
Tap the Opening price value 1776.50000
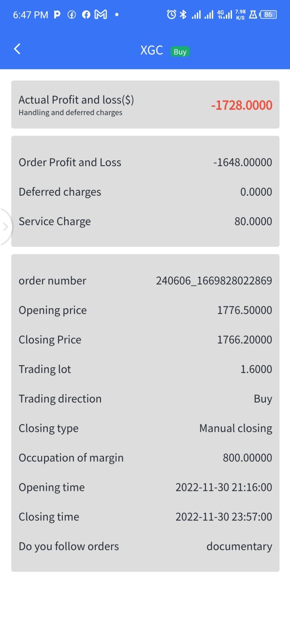(x=245, y=310)
